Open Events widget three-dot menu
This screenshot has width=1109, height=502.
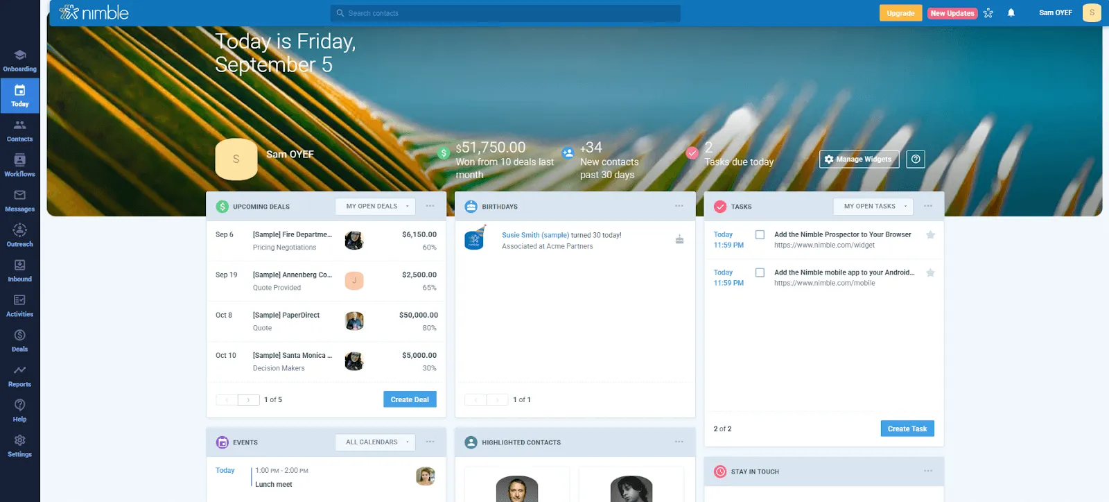click(x=430, y=442)
